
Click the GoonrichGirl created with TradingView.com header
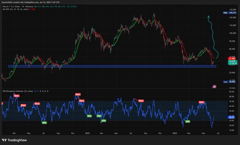(x=31, y=2)
